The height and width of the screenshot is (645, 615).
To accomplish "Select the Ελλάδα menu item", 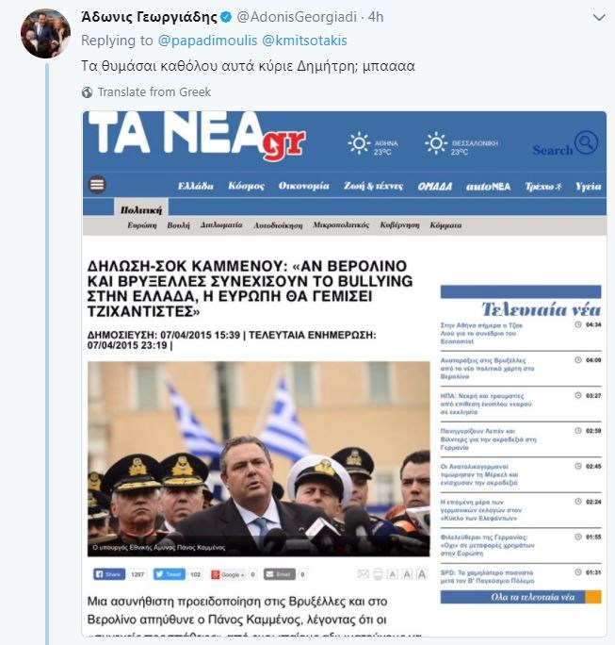I will point(196,187).
